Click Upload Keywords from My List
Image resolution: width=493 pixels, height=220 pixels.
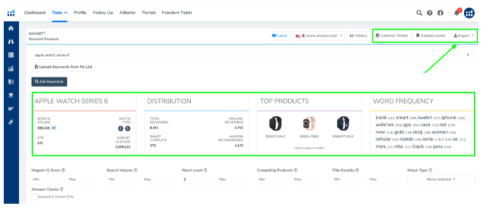(x=63, y=67)
